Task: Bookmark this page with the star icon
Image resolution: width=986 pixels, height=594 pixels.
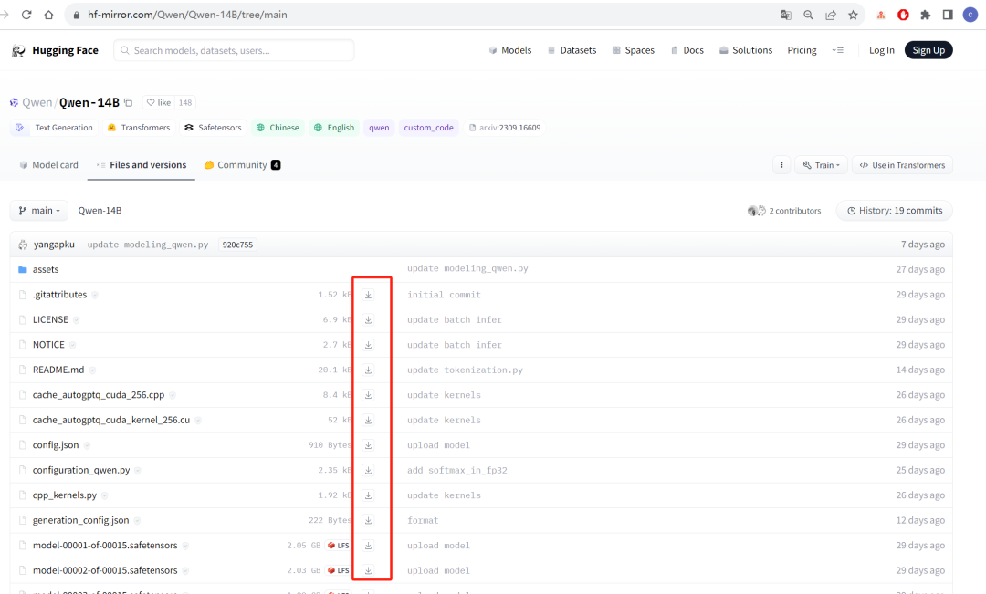Action: pyautogui.click(x=853, y=15)
